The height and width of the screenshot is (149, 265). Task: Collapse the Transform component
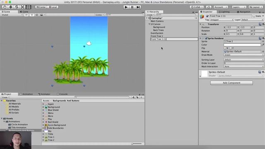(x=200, y=24)
